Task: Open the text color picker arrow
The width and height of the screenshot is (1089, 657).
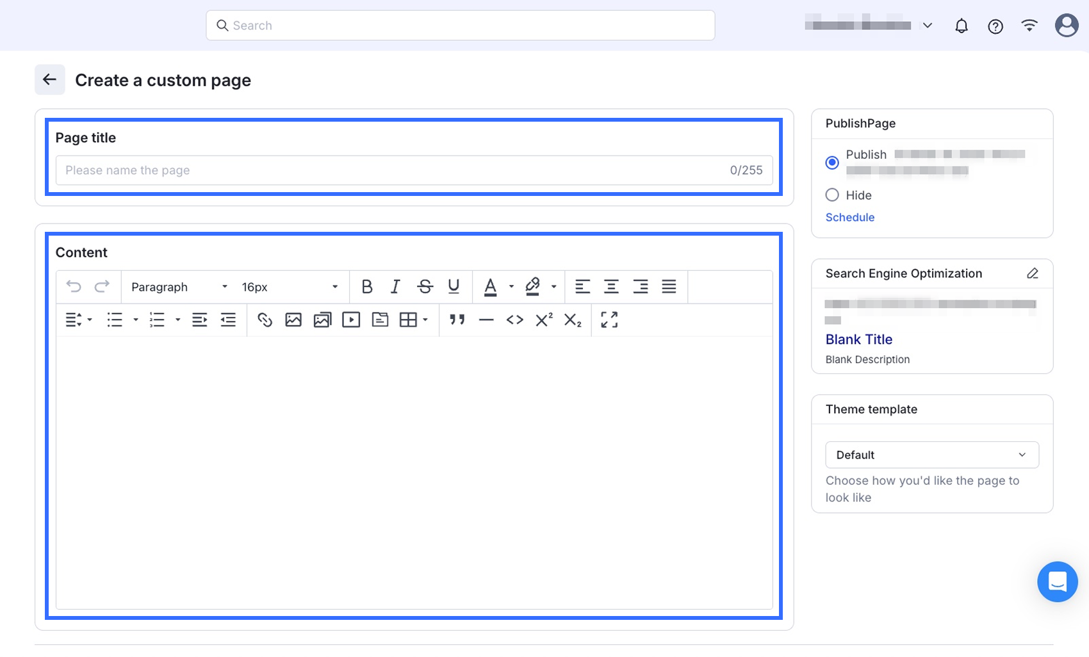Action: 511,287
